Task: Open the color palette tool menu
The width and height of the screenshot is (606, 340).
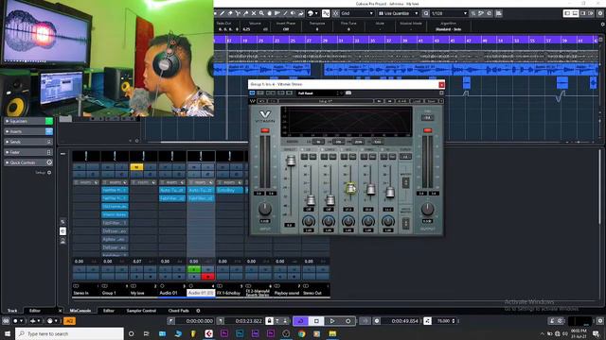Action: click(x=312, y=13)
